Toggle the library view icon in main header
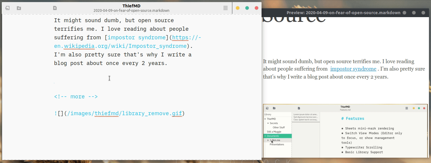 coord(7,8)
